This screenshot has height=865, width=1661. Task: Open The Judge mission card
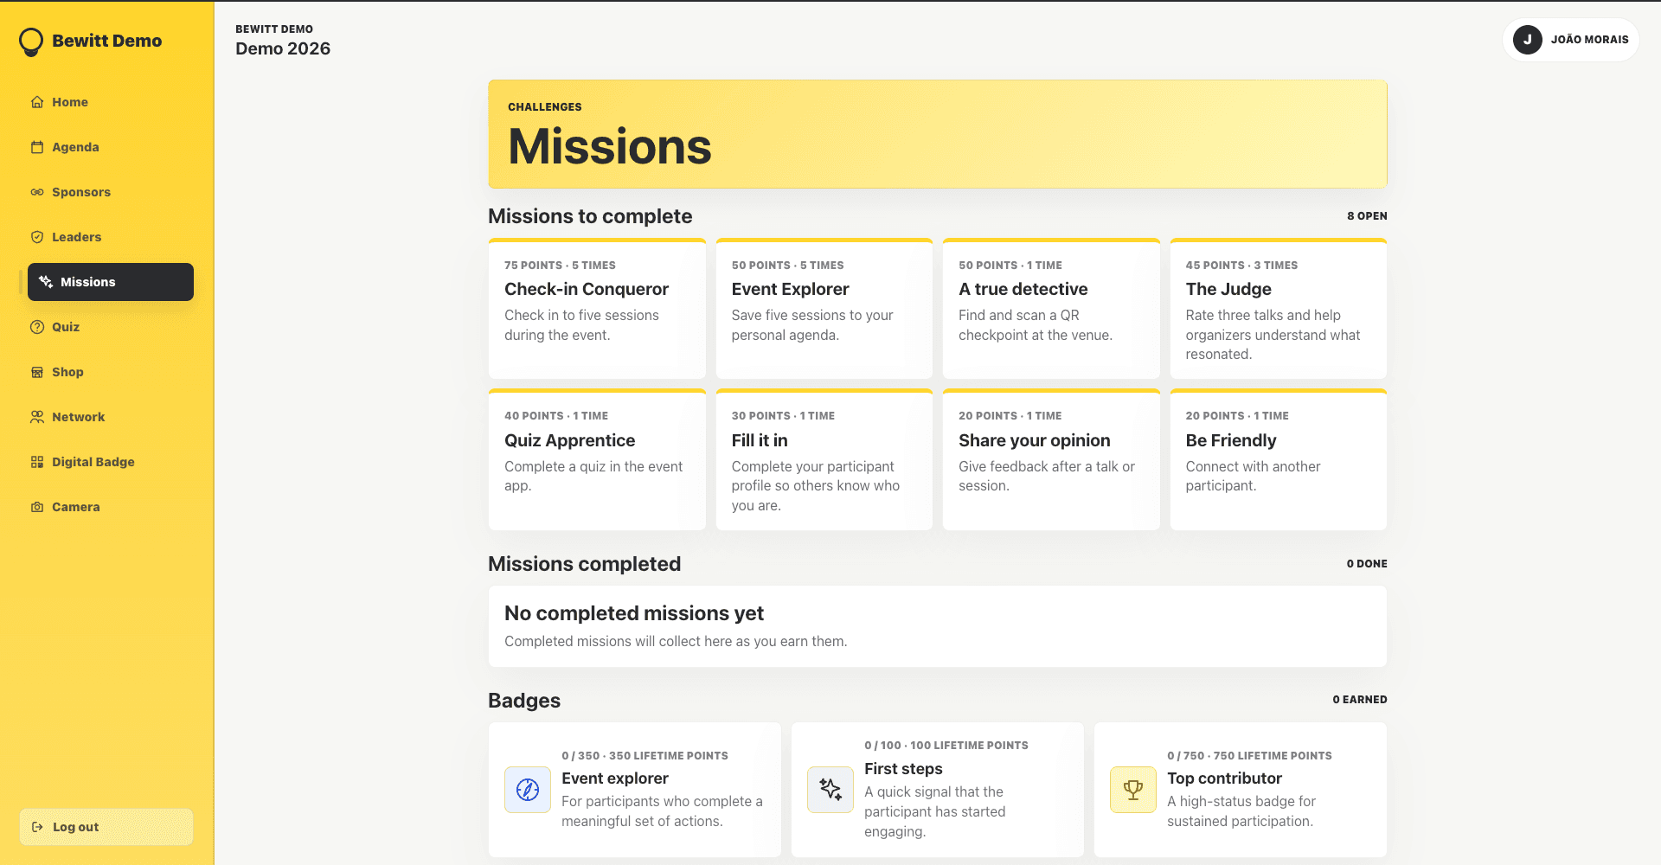(1279, 309)
